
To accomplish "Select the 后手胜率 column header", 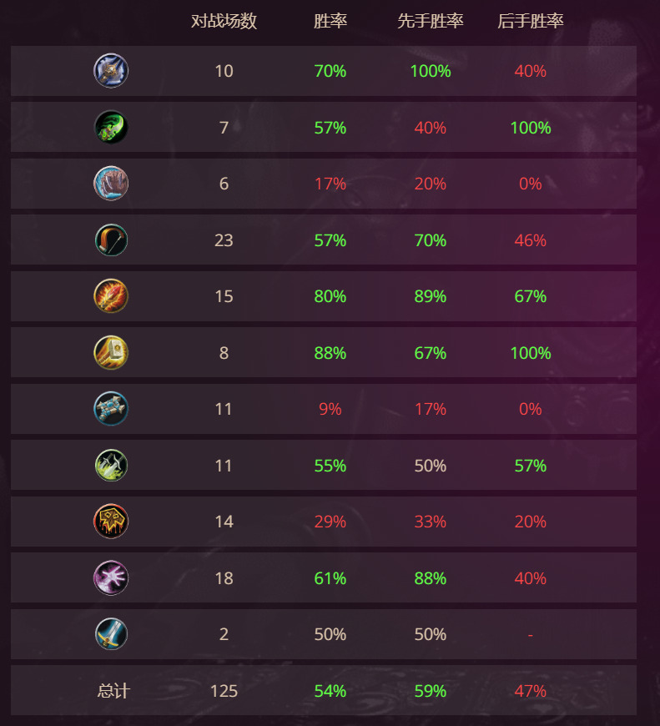I will [x=531, y=21].
